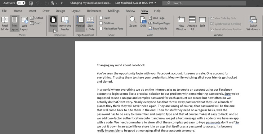Switch to the Home tab
This screenshot has height=134, width=263.
[18, 11]
